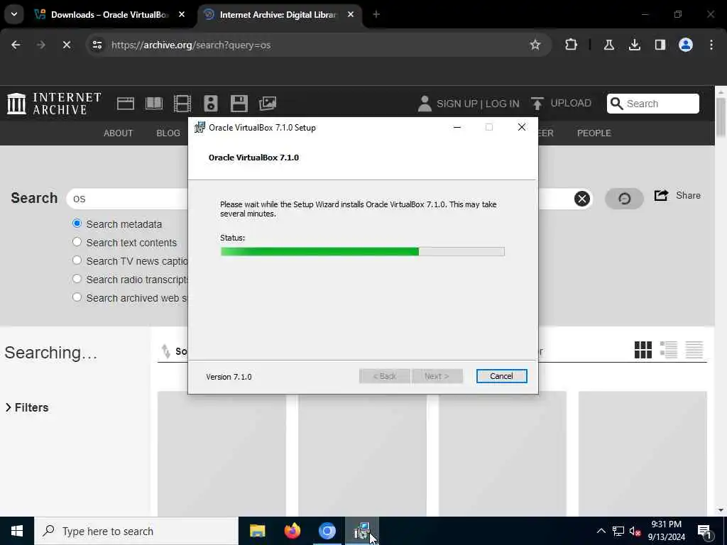Click the Upload arrow icon
727x545 pixels.
point(537,104)
